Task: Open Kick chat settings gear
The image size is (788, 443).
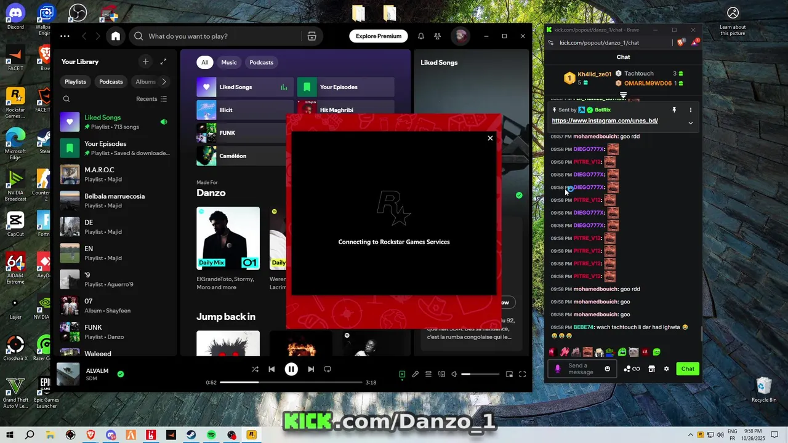Action: 666,369
